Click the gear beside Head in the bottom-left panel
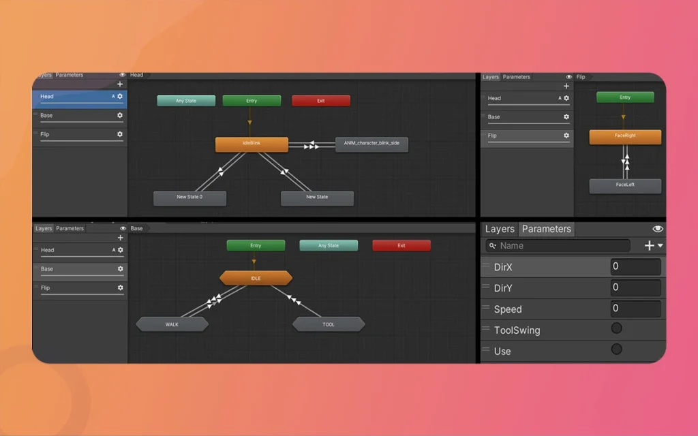Viewport: 698px width, 436px height. 121,250
